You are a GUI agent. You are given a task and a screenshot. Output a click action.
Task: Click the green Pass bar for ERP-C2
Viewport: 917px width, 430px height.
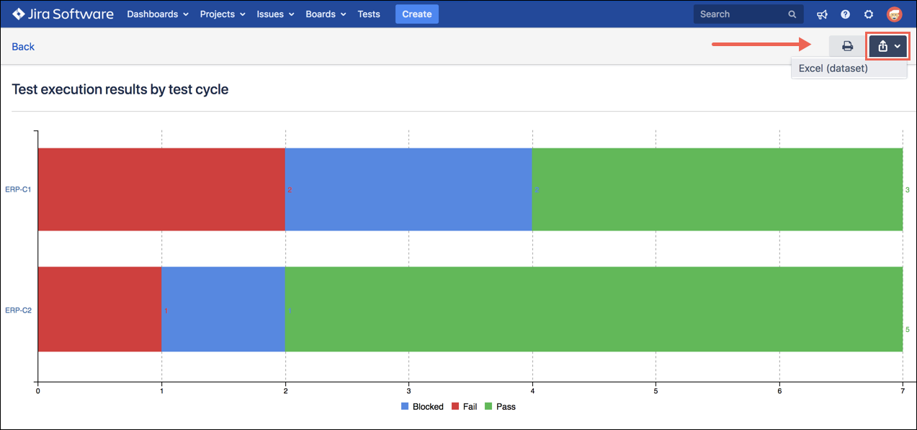[x=594, y=309]
